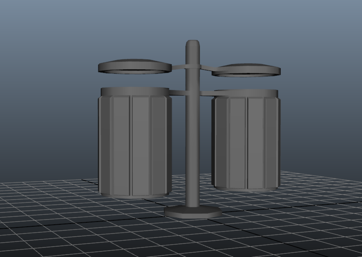362x257 pixels.
Task: Pick the upper arm joining left lid to pole
Action: point(179,66)
